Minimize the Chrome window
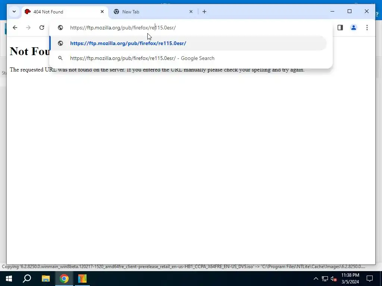Image resolution: width=382 pixels, height=286 pixels. tap(332, 11)
